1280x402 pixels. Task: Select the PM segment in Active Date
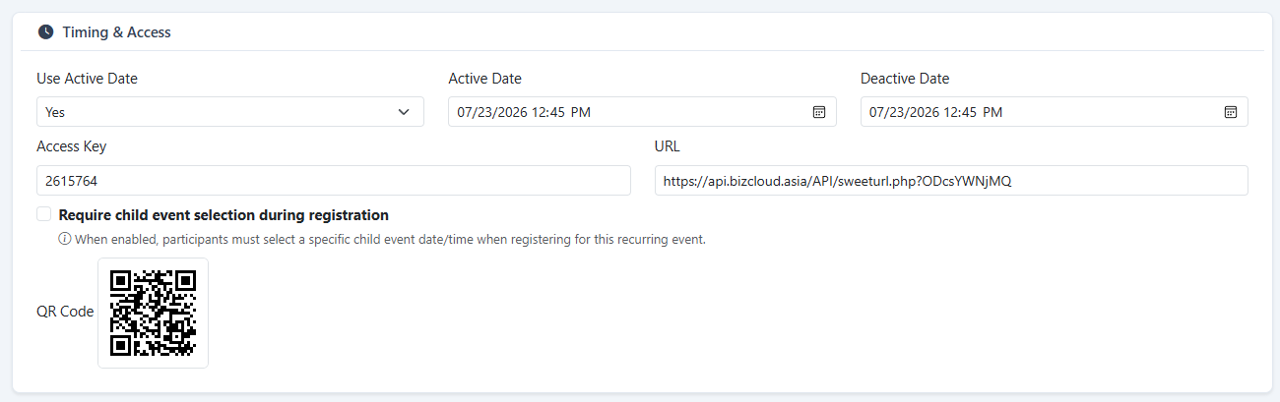pyautogui.click(x=581, y=112)
